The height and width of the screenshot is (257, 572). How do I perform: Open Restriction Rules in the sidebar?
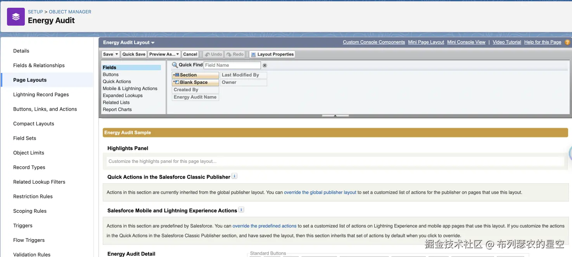[33, 196]
